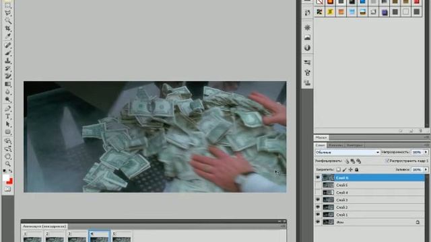Open the Обычные blend mode dropdown

point(347,153)
